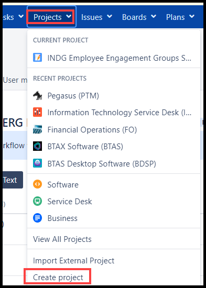Choose Import External Project menu entry

coord(73,261)
